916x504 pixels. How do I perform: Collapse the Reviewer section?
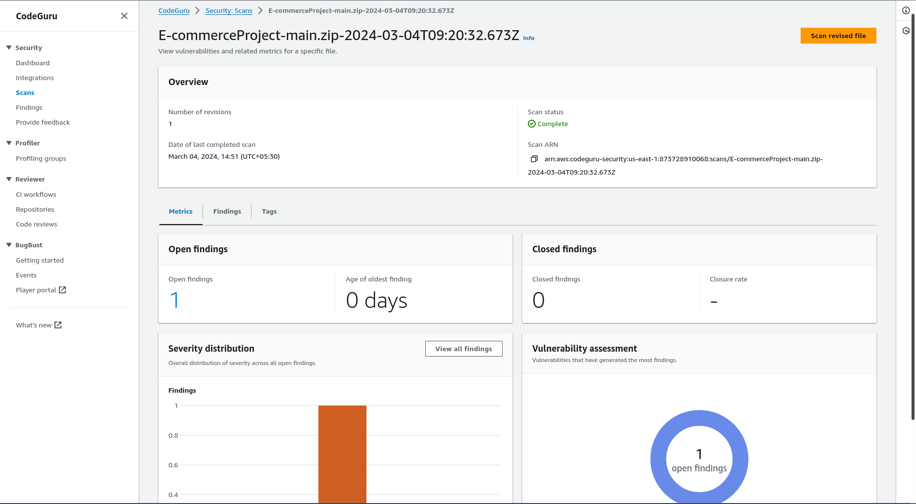tap(8, 179)
